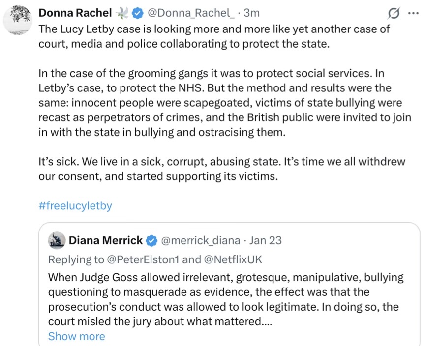Click the verified badge beside Diana Merrick
Image resolution: width=424 pixels, height=346 pixels.
(152, 240)
